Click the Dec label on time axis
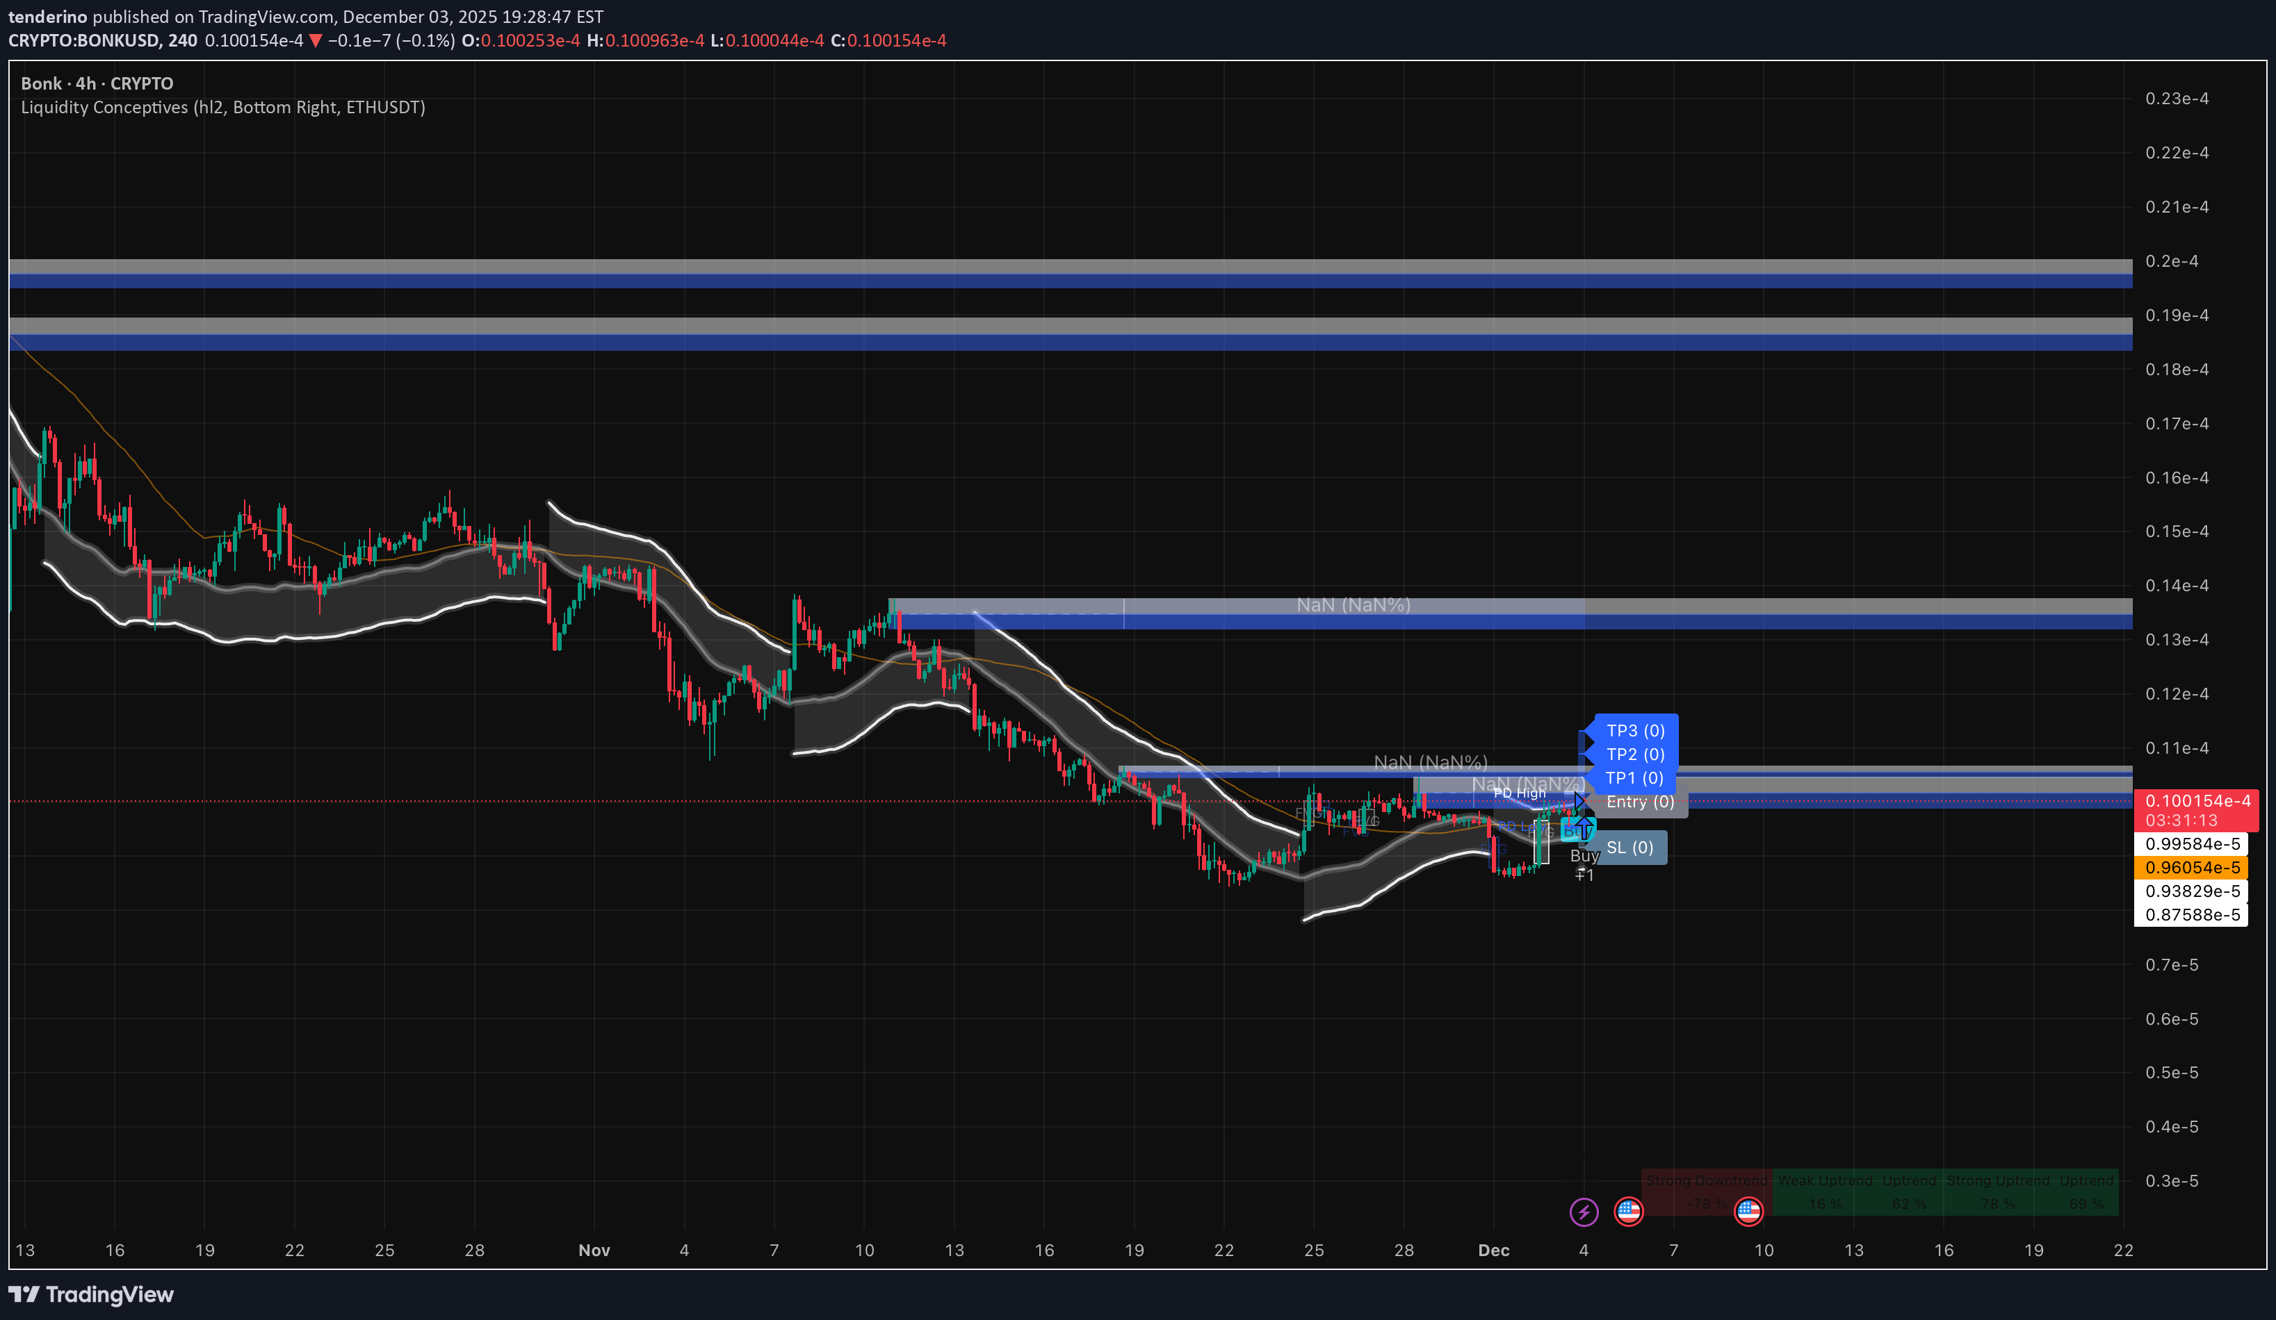 1493,1251
